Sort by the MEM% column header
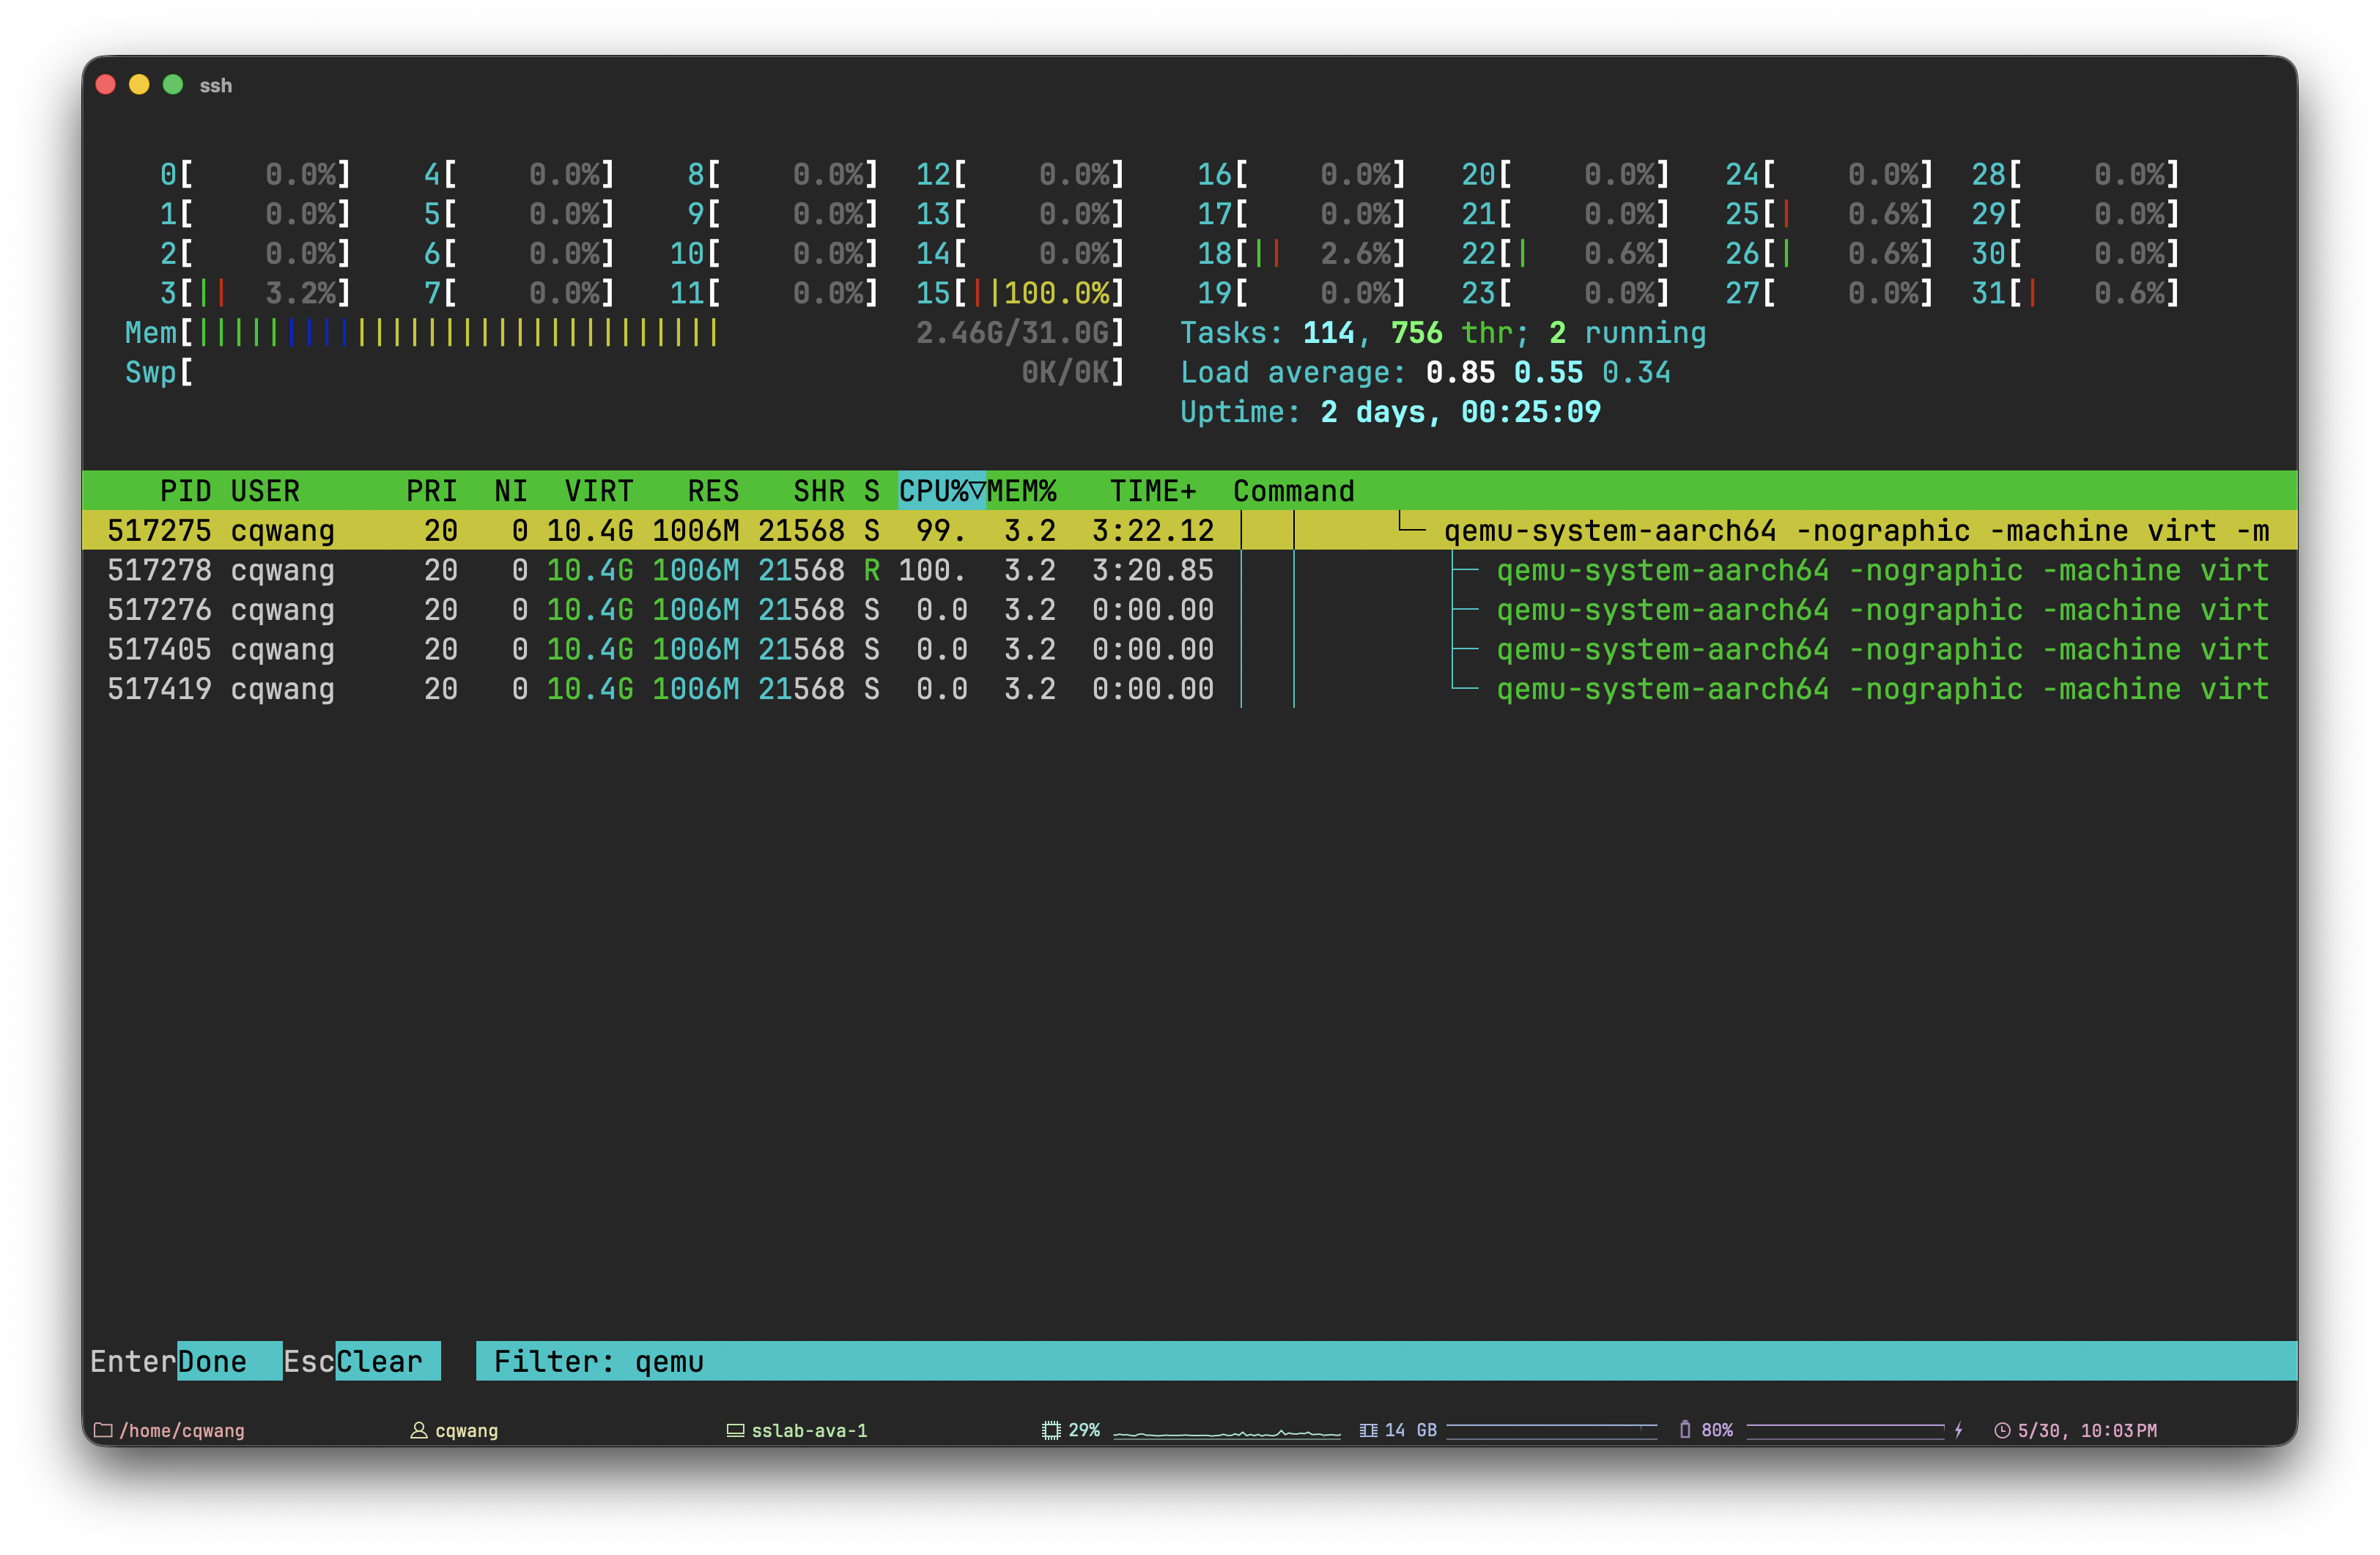This screenshot has height=1555, width=2380. 1021,491
